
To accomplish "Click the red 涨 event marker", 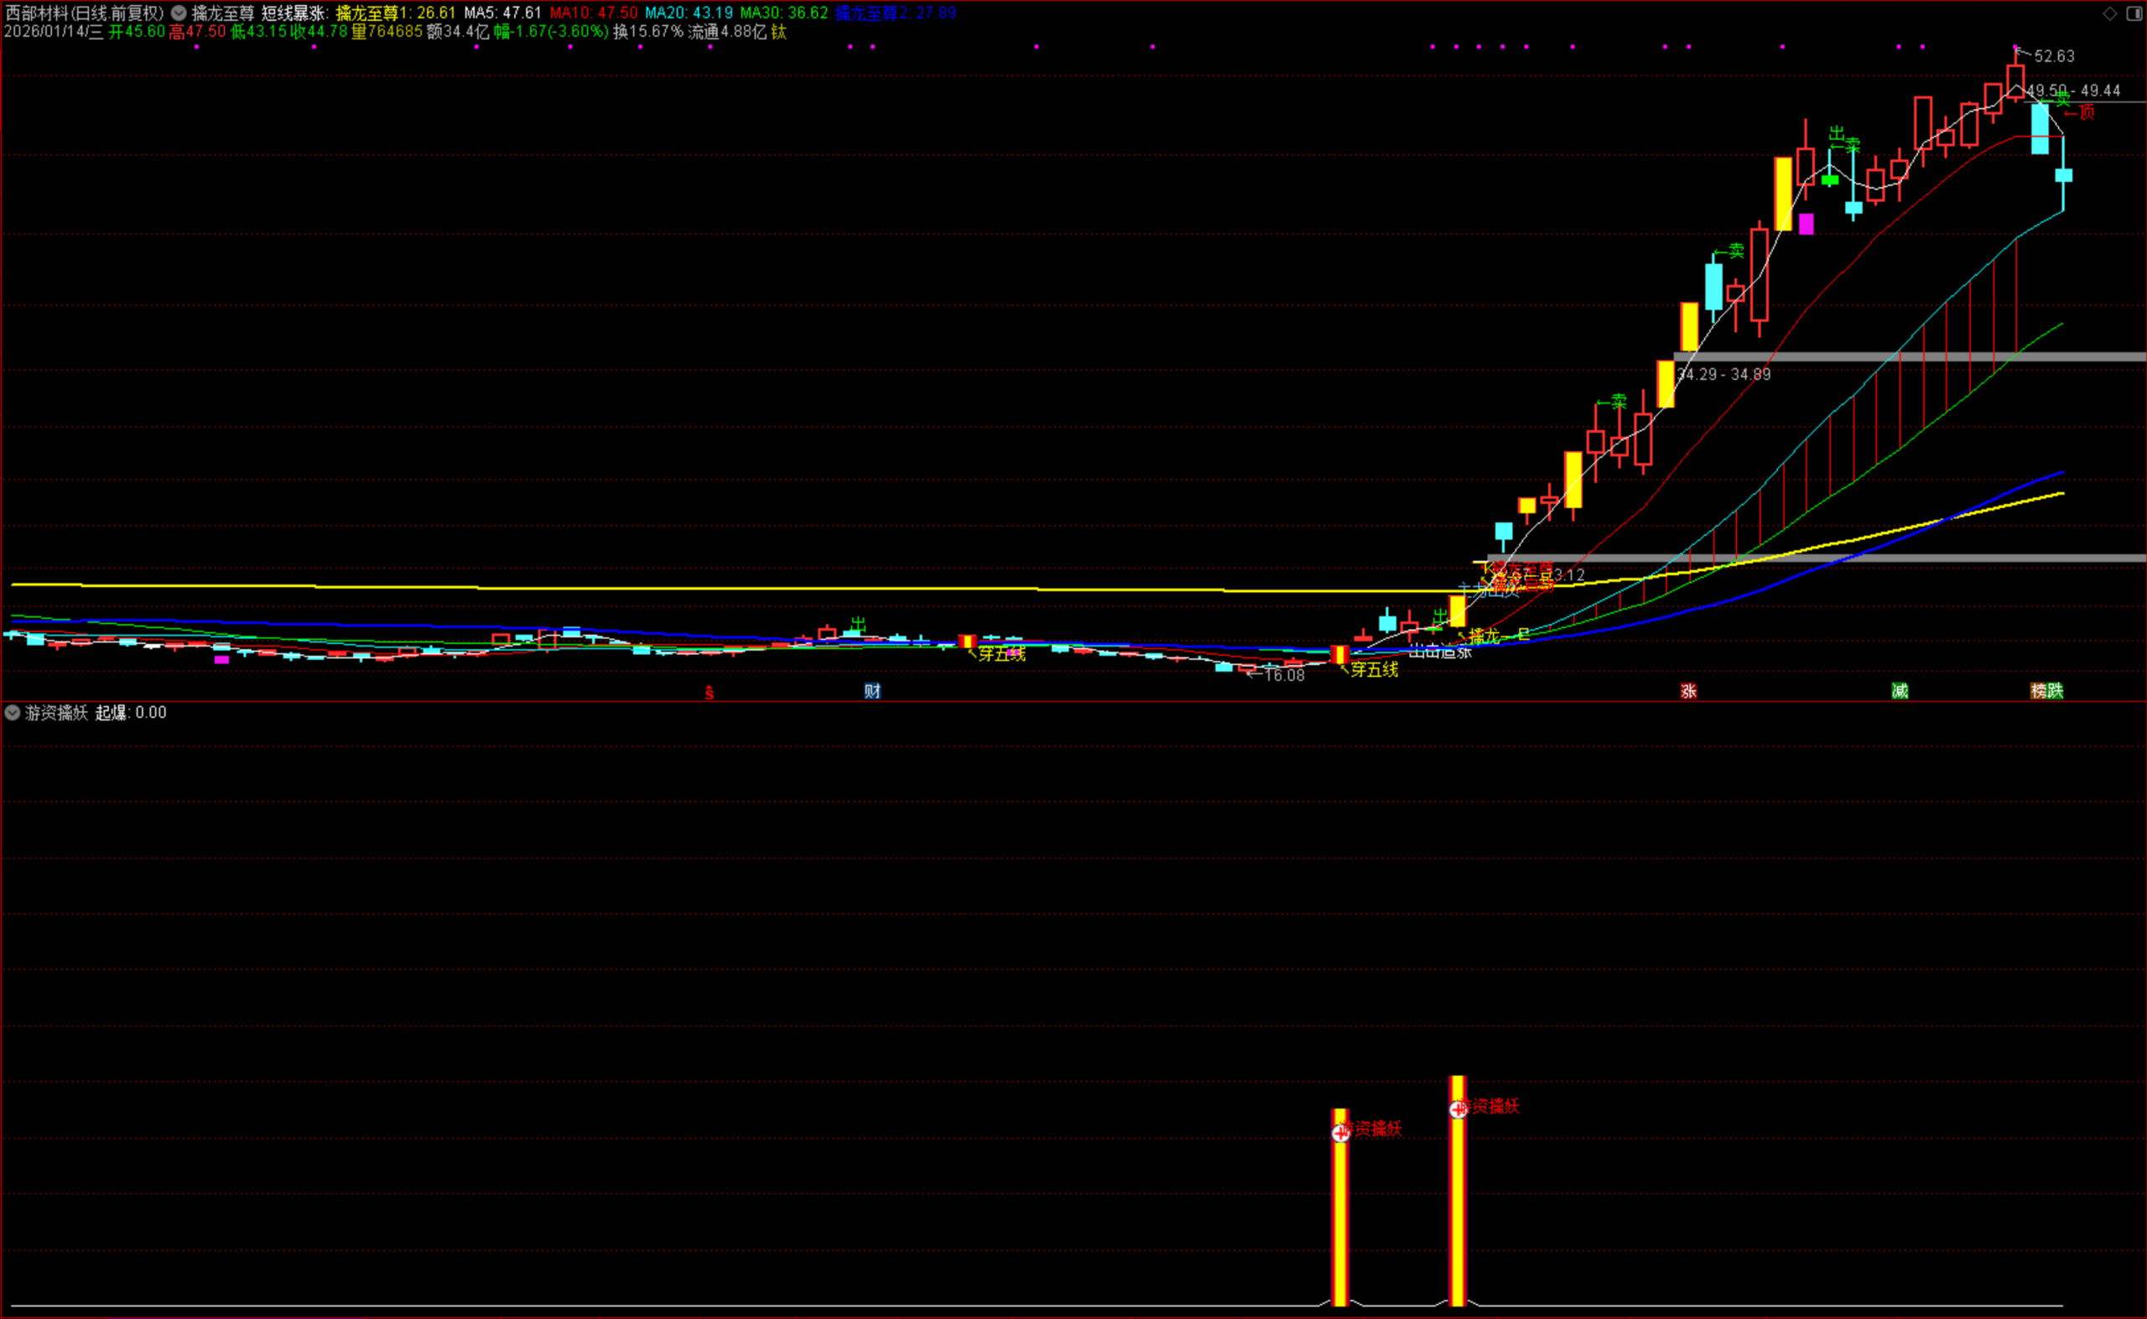I will [1688, 691].
